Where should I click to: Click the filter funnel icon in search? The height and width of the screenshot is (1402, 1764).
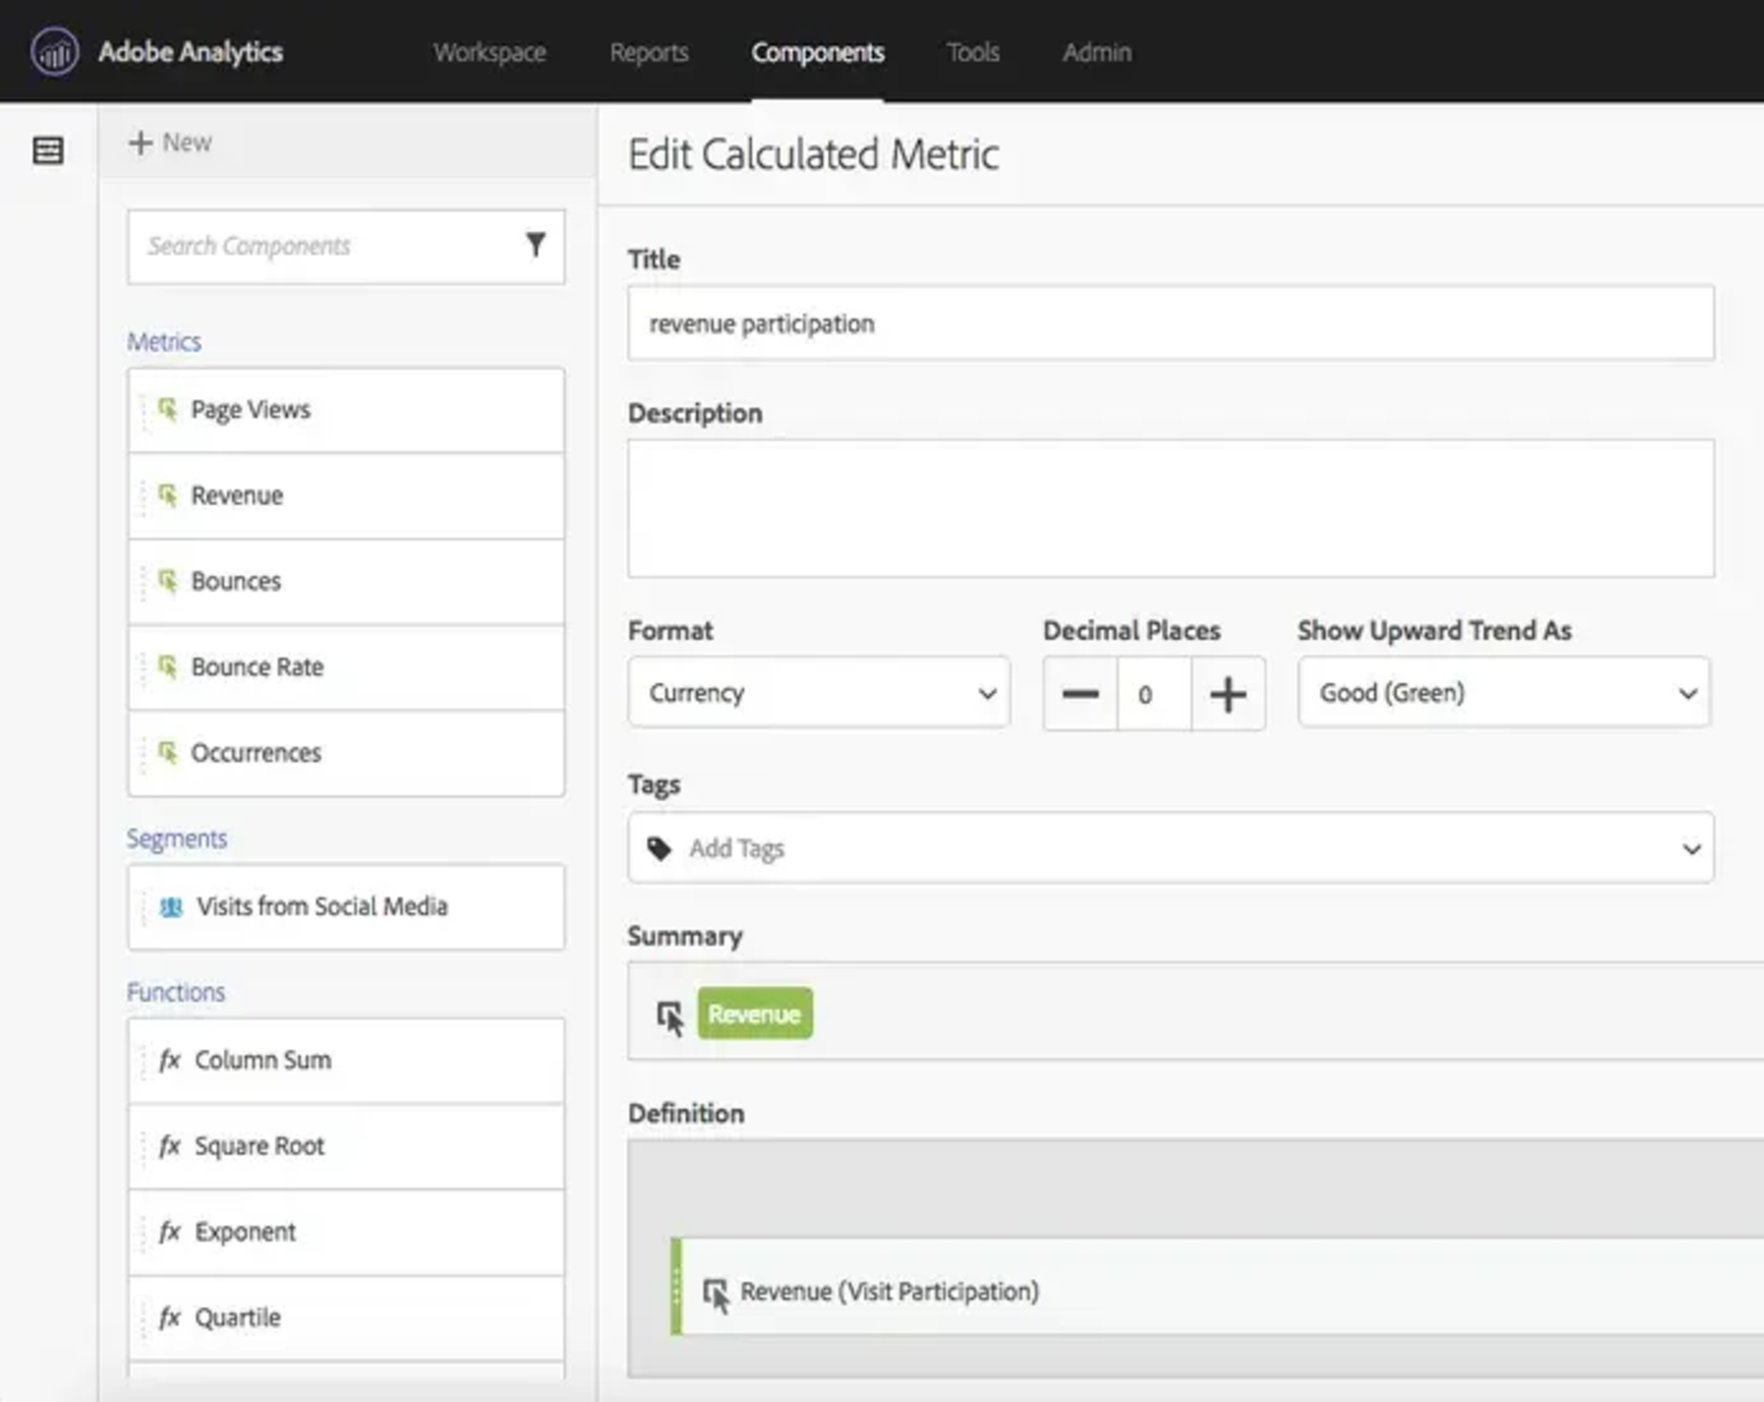pyautogui.click(x=536, y=244)
